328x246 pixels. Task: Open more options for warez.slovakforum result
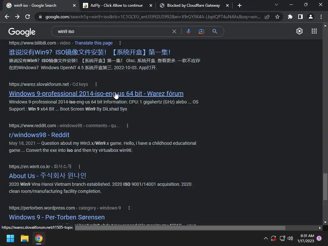(96, 84)
